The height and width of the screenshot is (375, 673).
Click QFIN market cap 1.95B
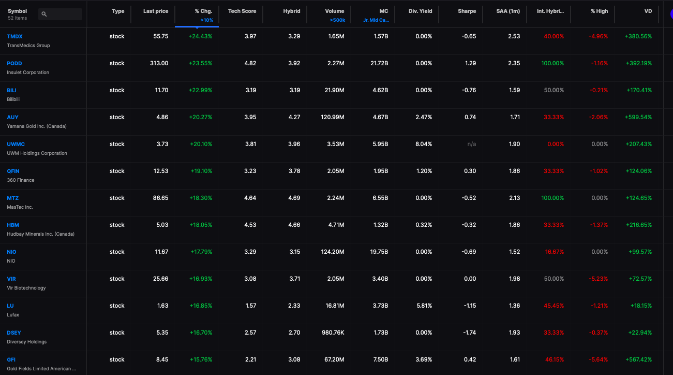[380, 171]
